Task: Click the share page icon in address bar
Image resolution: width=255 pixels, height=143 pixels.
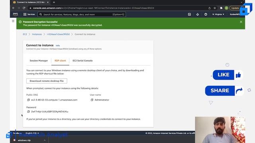Action: (210, 8)
